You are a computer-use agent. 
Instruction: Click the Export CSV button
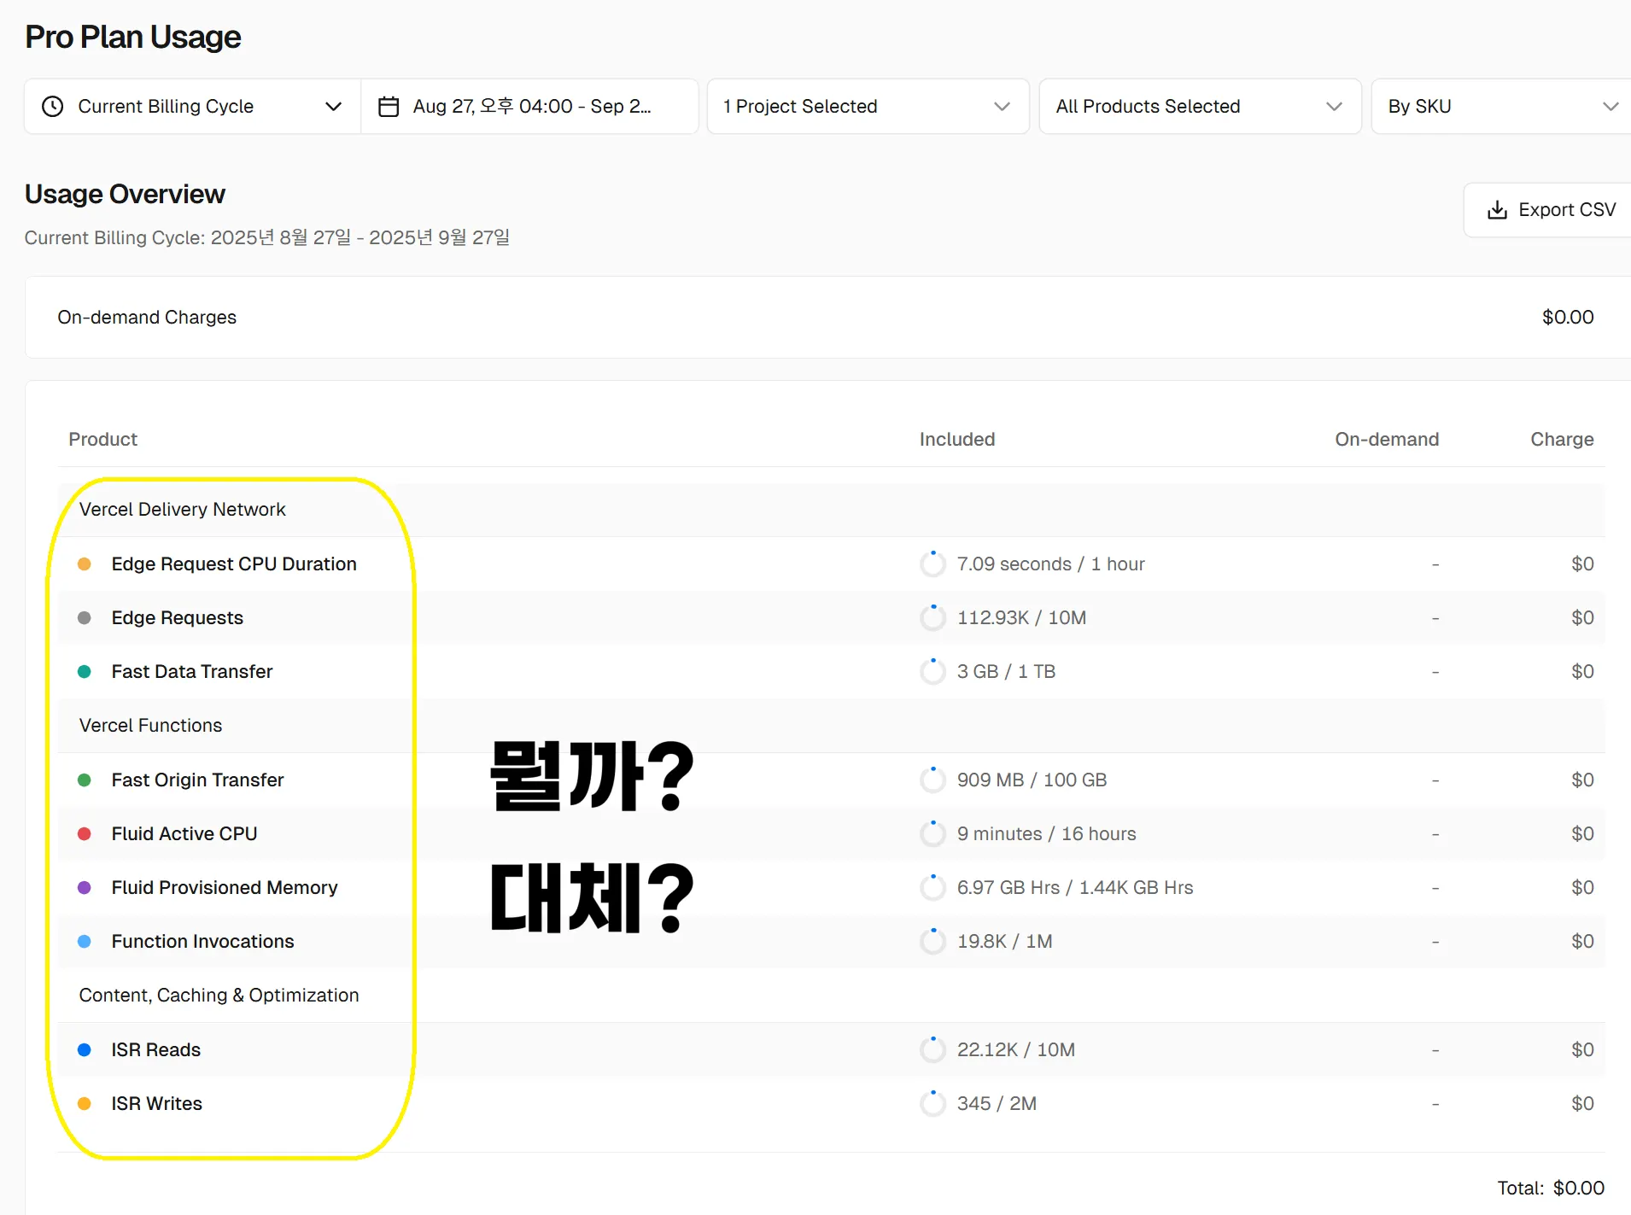1549,210
